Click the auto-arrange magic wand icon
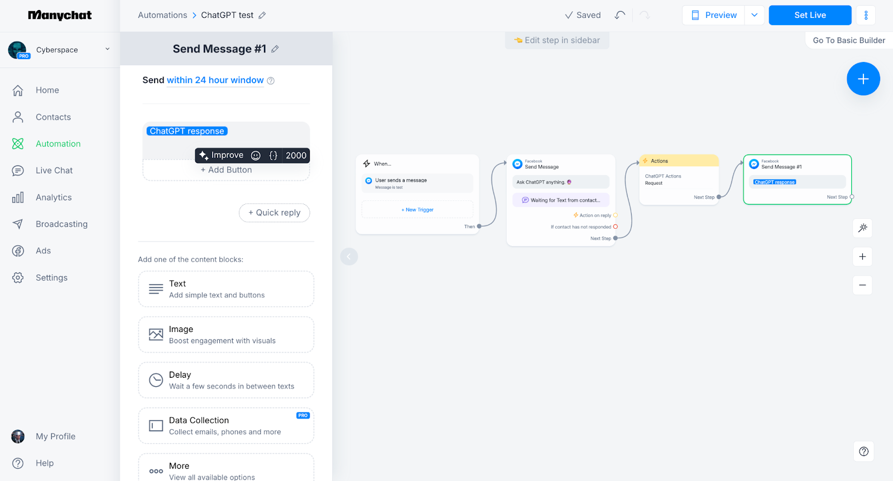Screen dimensions: 893x481 click(x=862, y=228)
